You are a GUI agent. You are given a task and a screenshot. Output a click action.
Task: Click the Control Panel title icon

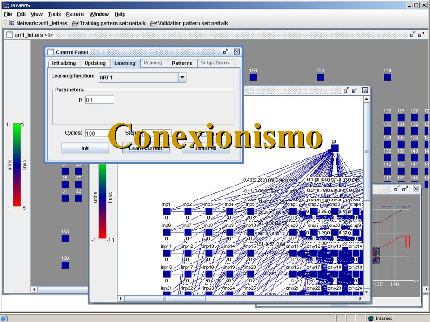[51, 52]
